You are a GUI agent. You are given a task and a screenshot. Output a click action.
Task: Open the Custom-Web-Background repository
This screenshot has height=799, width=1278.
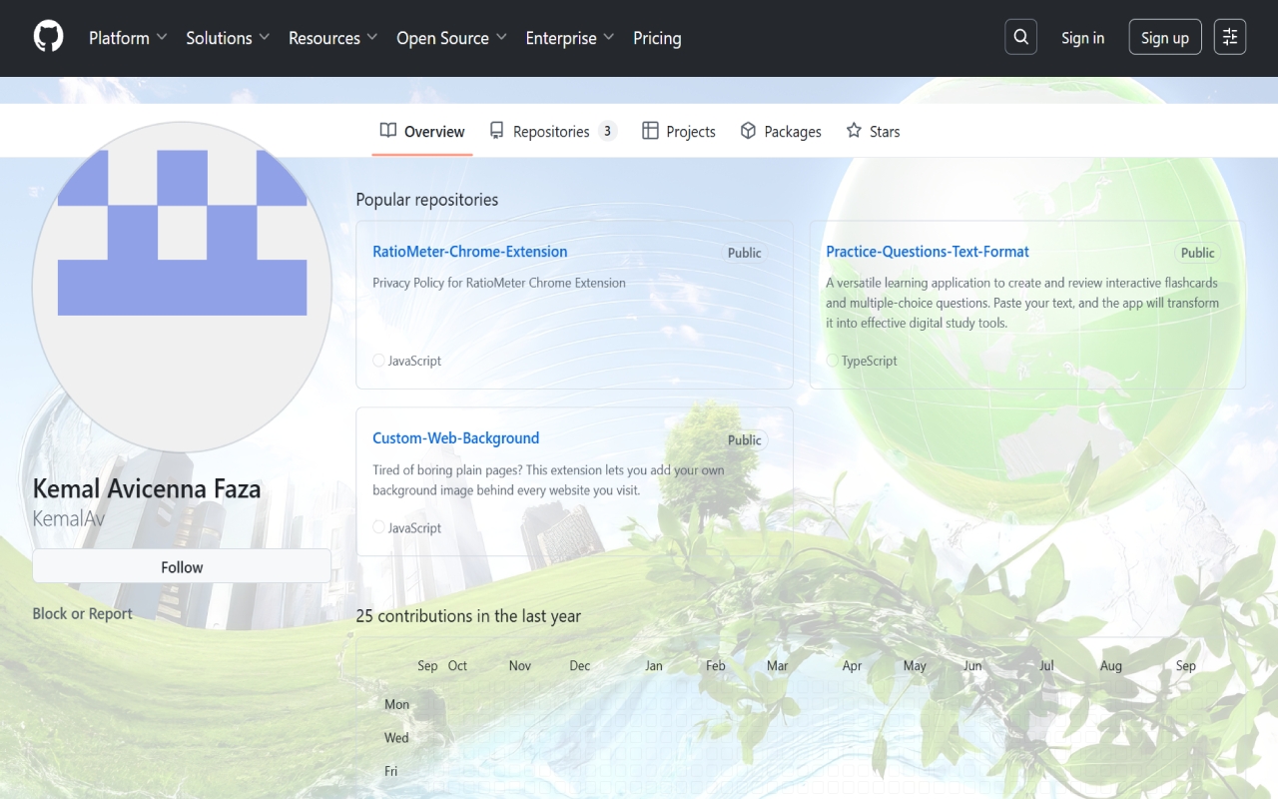455,437
